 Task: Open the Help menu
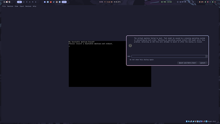point(34,6)
